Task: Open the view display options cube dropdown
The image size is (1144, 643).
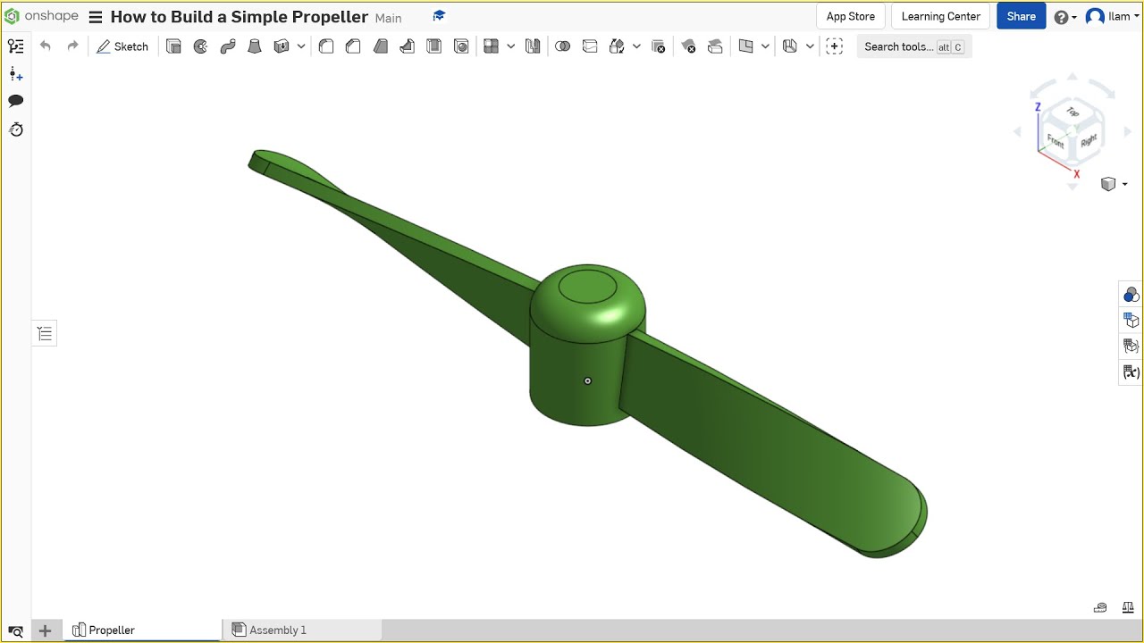Action: pos(1114,184)
